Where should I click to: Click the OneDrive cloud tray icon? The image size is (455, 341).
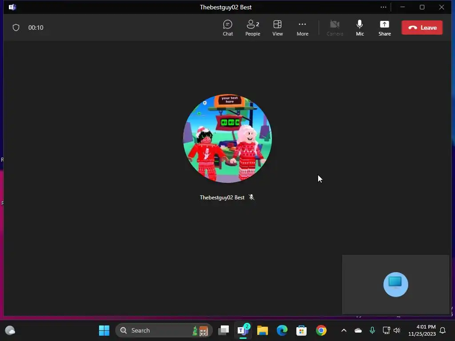[x=358, y=330]
